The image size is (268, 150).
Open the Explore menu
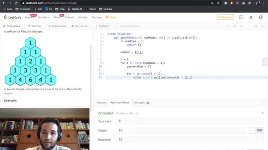click(29, 17)
